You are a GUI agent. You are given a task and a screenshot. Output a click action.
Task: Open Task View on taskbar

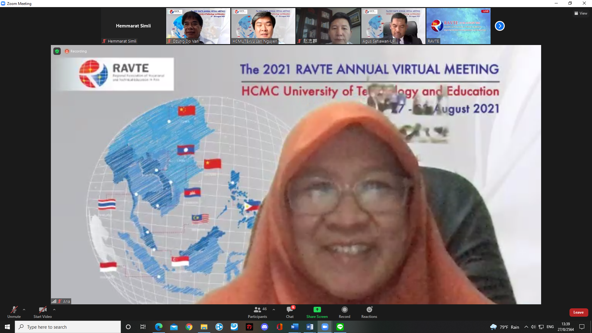[143, 327]
